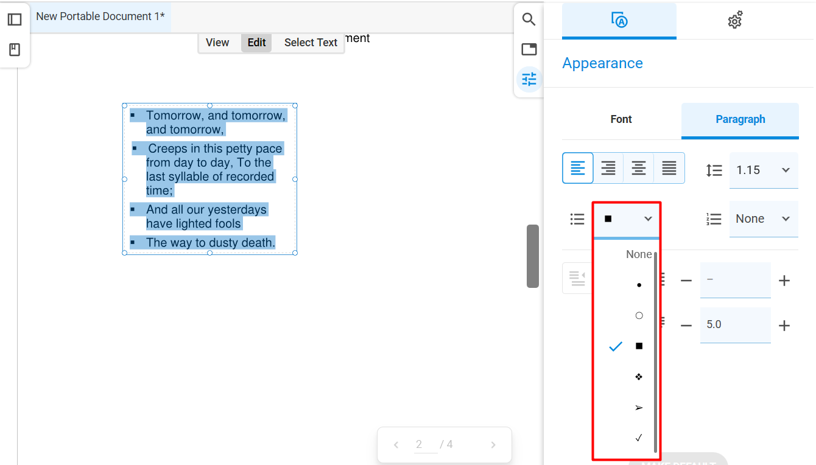This screenshot has height=465, width=816.
Task: Open the search magnifier tool
Action: [x=529, y=19]
